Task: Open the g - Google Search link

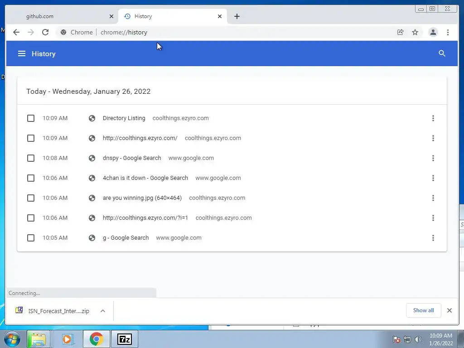Action: coord(126,237)
